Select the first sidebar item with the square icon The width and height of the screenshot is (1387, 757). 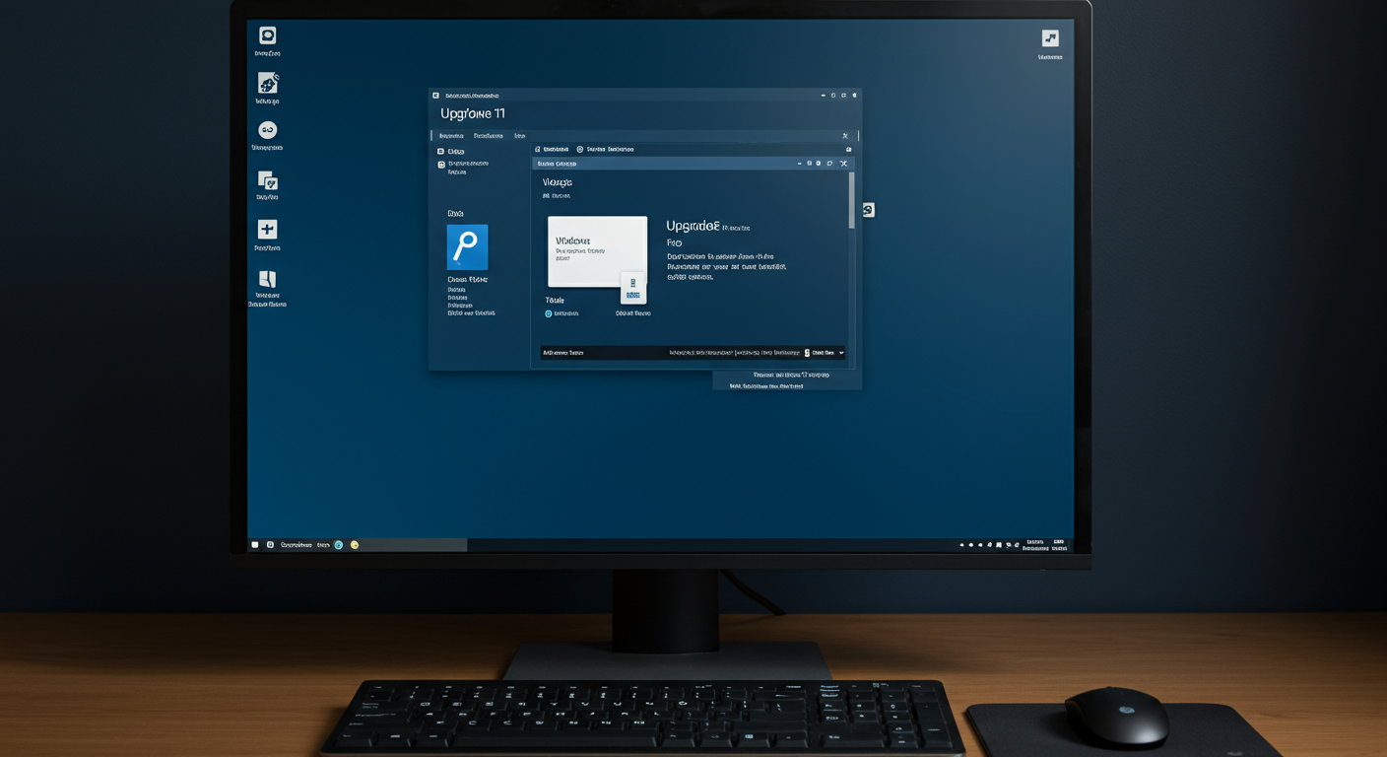(451, 152)
